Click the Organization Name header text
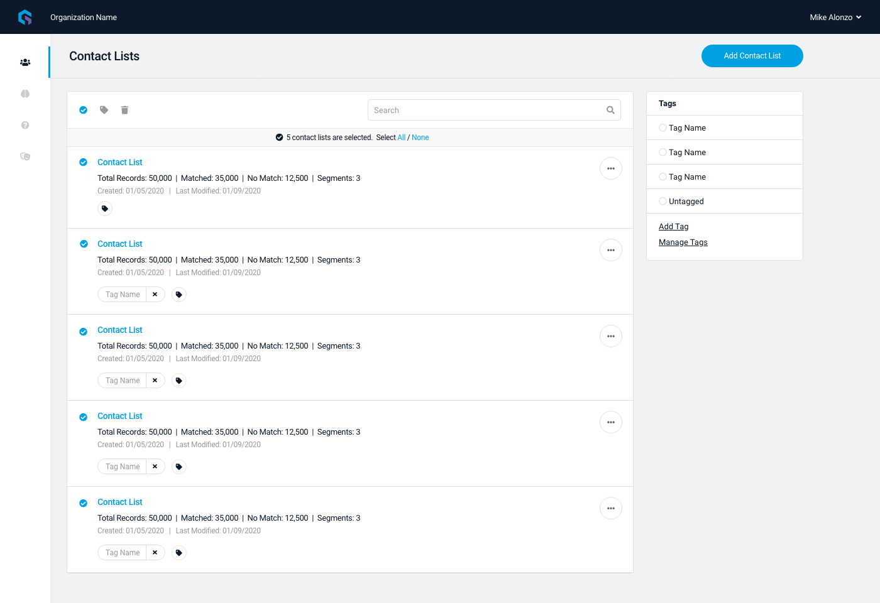The height and width of the screenshot is (603, 880). [x=84, y=18]
